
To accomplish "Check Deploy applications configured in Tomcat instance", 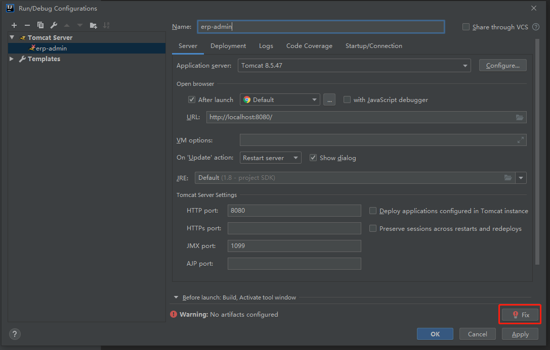I will tap(373, 211).
